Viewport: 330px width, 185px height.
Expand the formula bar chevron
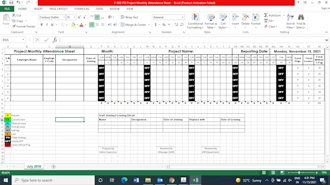coord(327,40)
